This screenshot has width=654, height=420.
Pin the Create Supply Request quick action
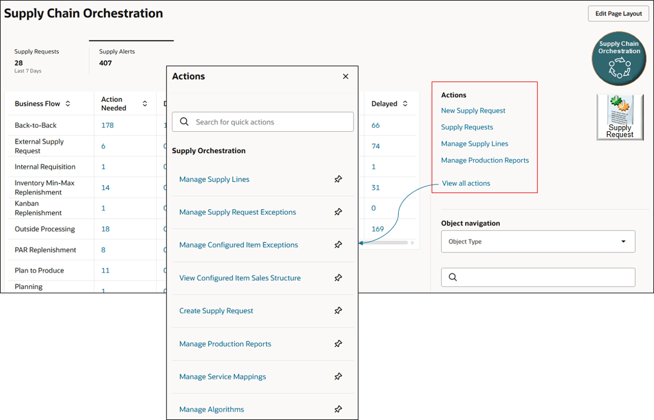coord(338,311)
